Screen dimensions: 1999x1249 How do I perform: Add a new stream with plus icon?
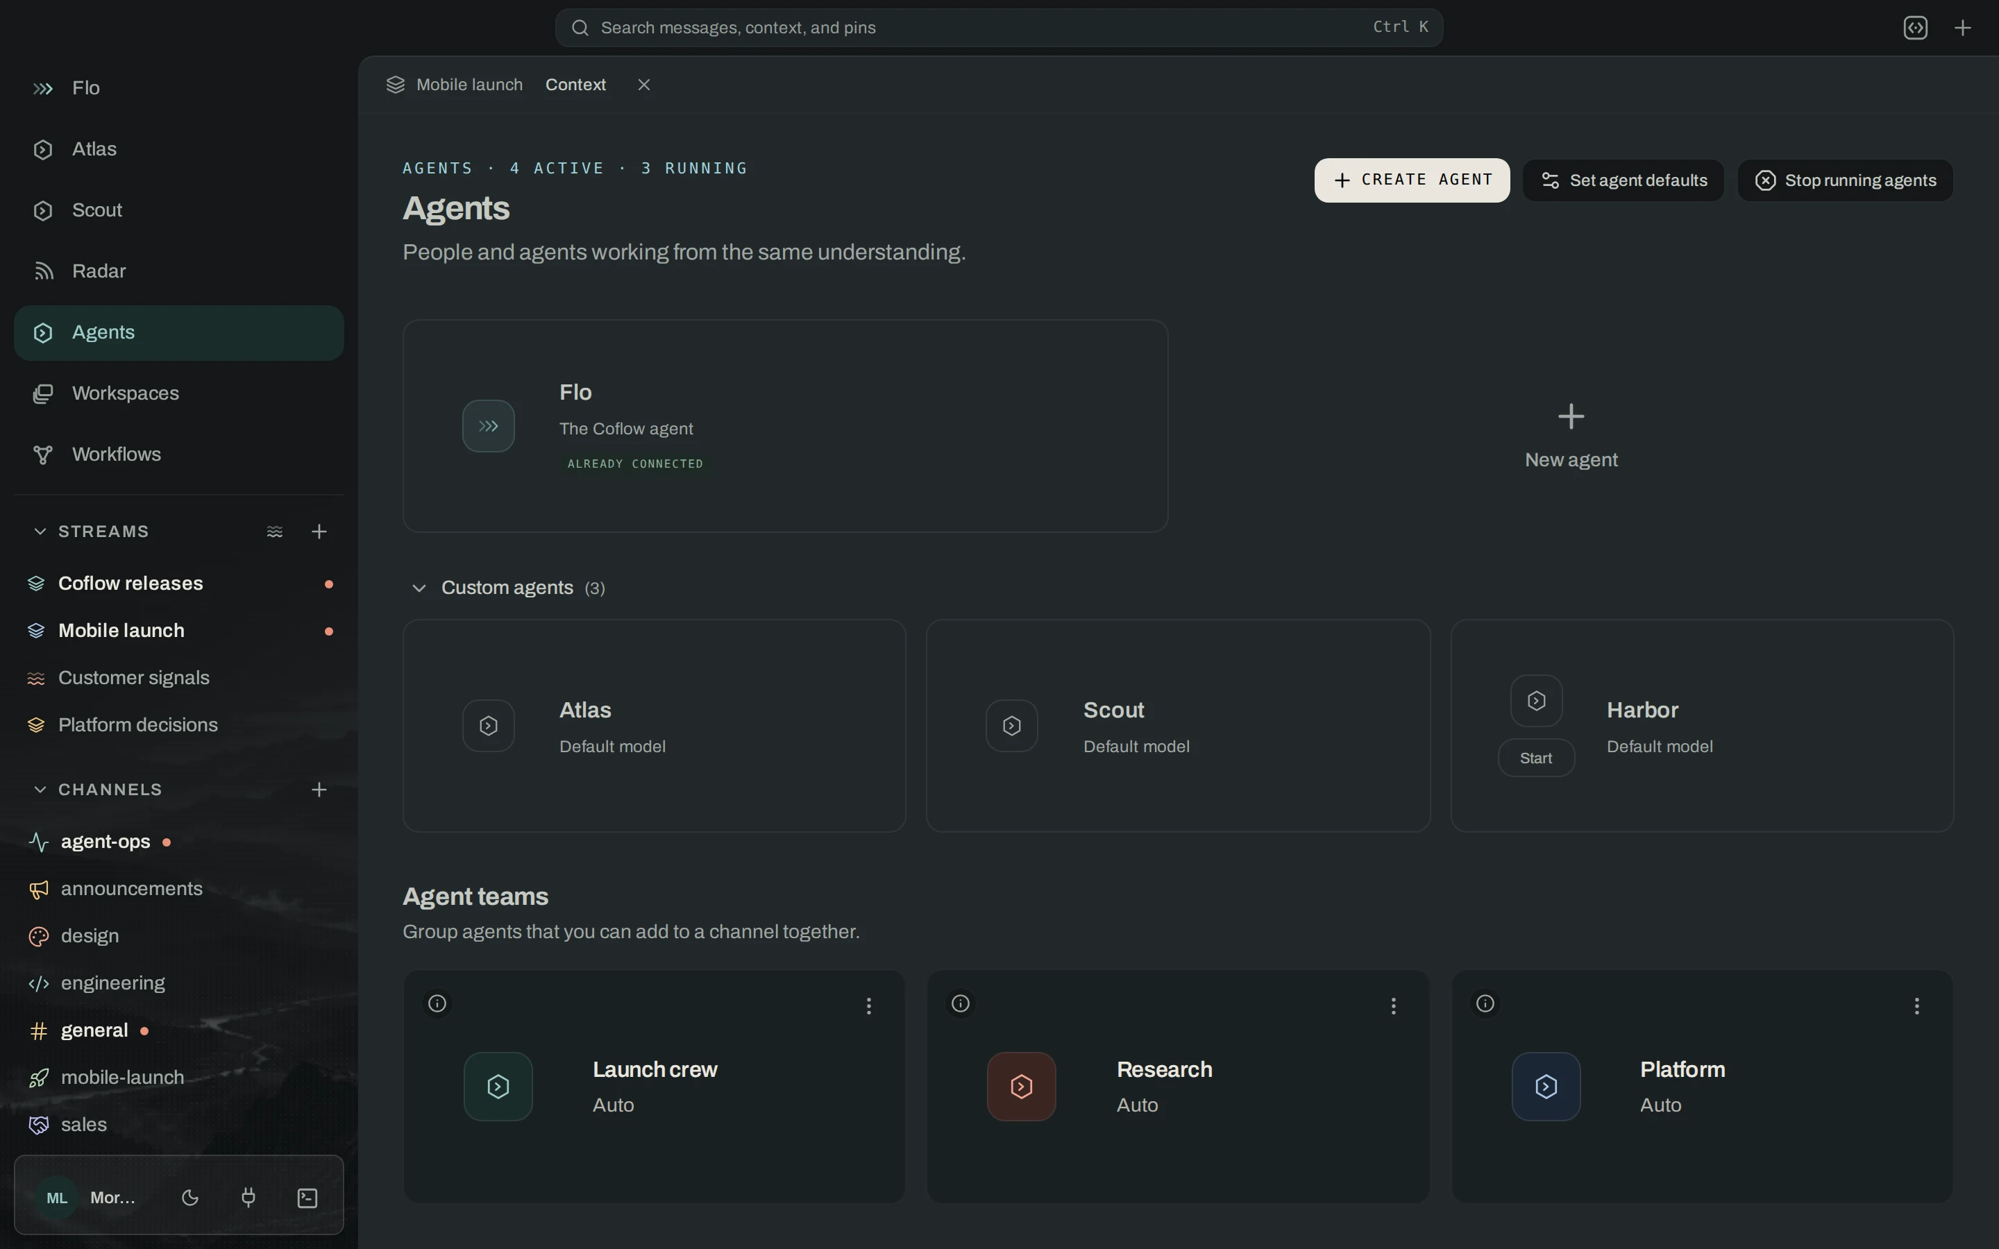click(x=319, y=532)
